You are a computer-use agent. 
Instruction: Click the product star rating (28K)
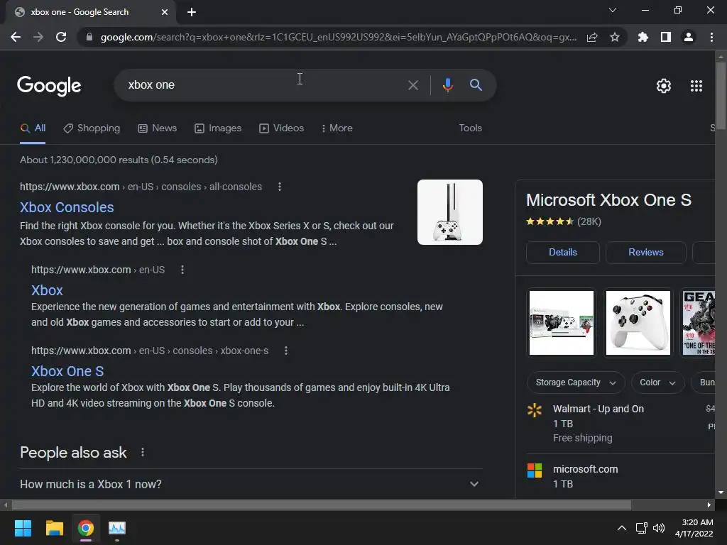(x=563, y=221)
